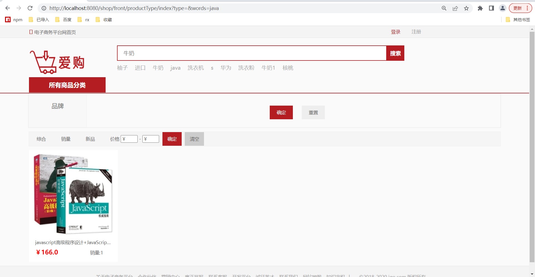Click the page vertical scrollbar
535x277 pixels.
[x=532, y=147]
